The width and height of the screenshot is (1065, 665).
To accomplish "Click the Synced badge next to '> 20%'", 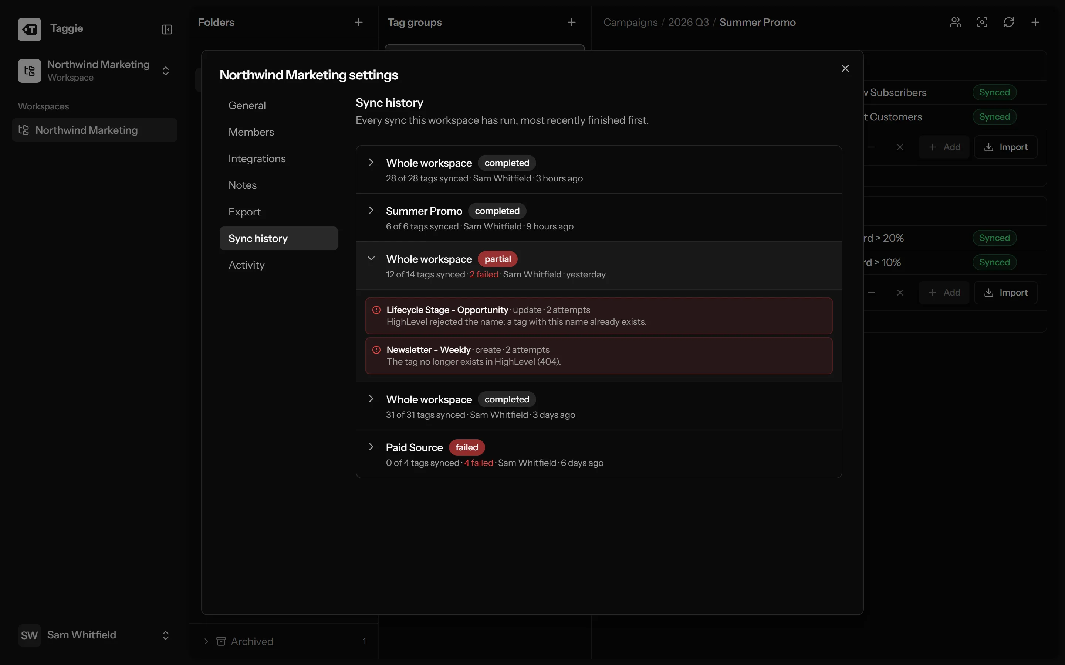I will click(995, 238).
